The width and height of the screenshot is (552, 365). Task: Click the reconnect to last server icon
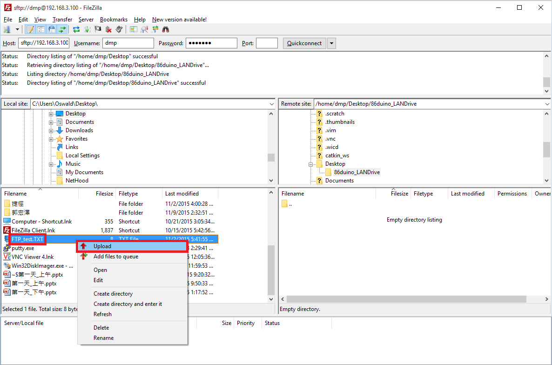click(119, 30)
